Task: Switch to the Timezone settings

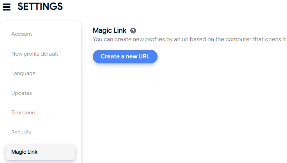Action: click(x=23, y=112)
